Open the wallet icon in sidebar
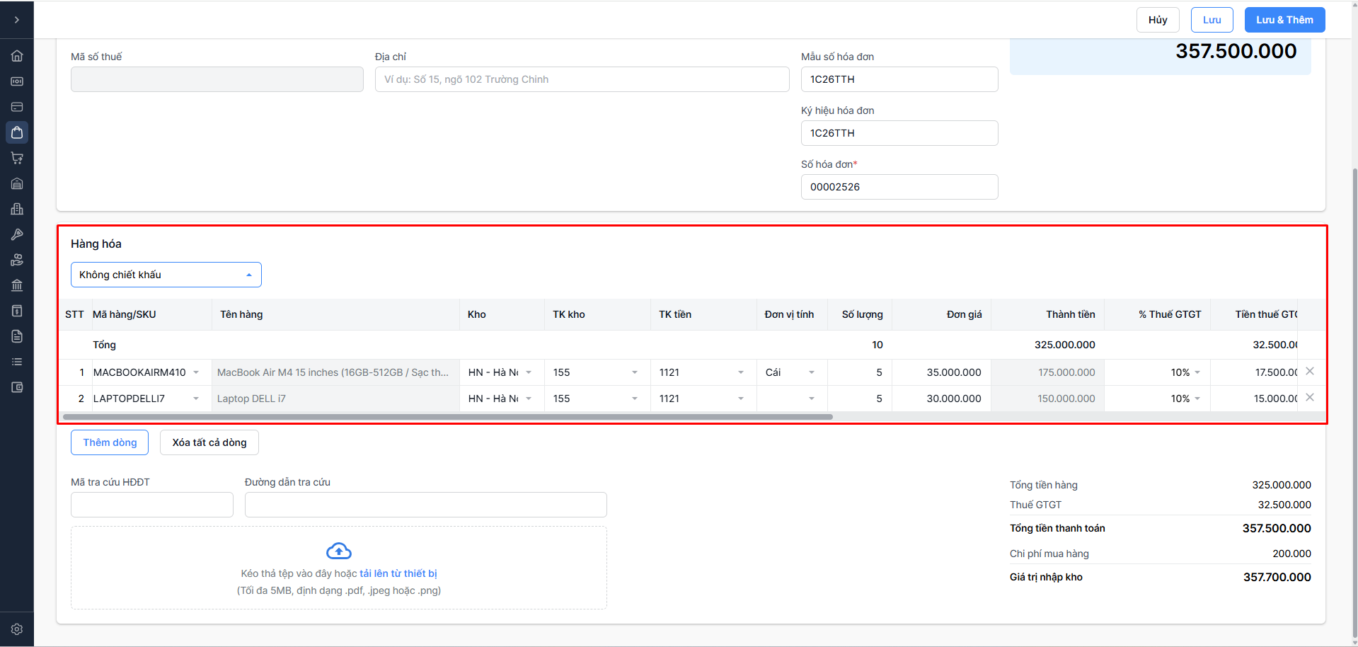This screenshot has height=647, width=1358. [17, 387]
